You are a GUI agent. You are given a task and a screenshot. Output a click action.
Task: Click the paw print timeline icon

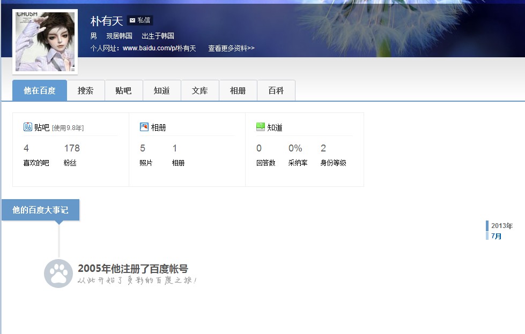[x=58, y=274]
